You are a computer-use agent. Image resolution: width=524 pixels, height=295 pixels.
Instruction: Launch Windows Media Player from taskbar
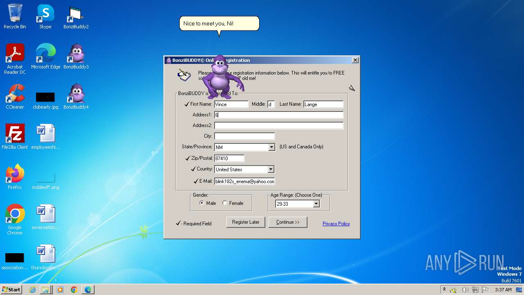(x=60, y=290)
